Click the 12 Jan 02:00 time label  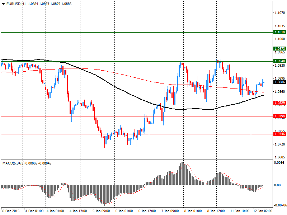pyautogui.click(x=262, y=211)
